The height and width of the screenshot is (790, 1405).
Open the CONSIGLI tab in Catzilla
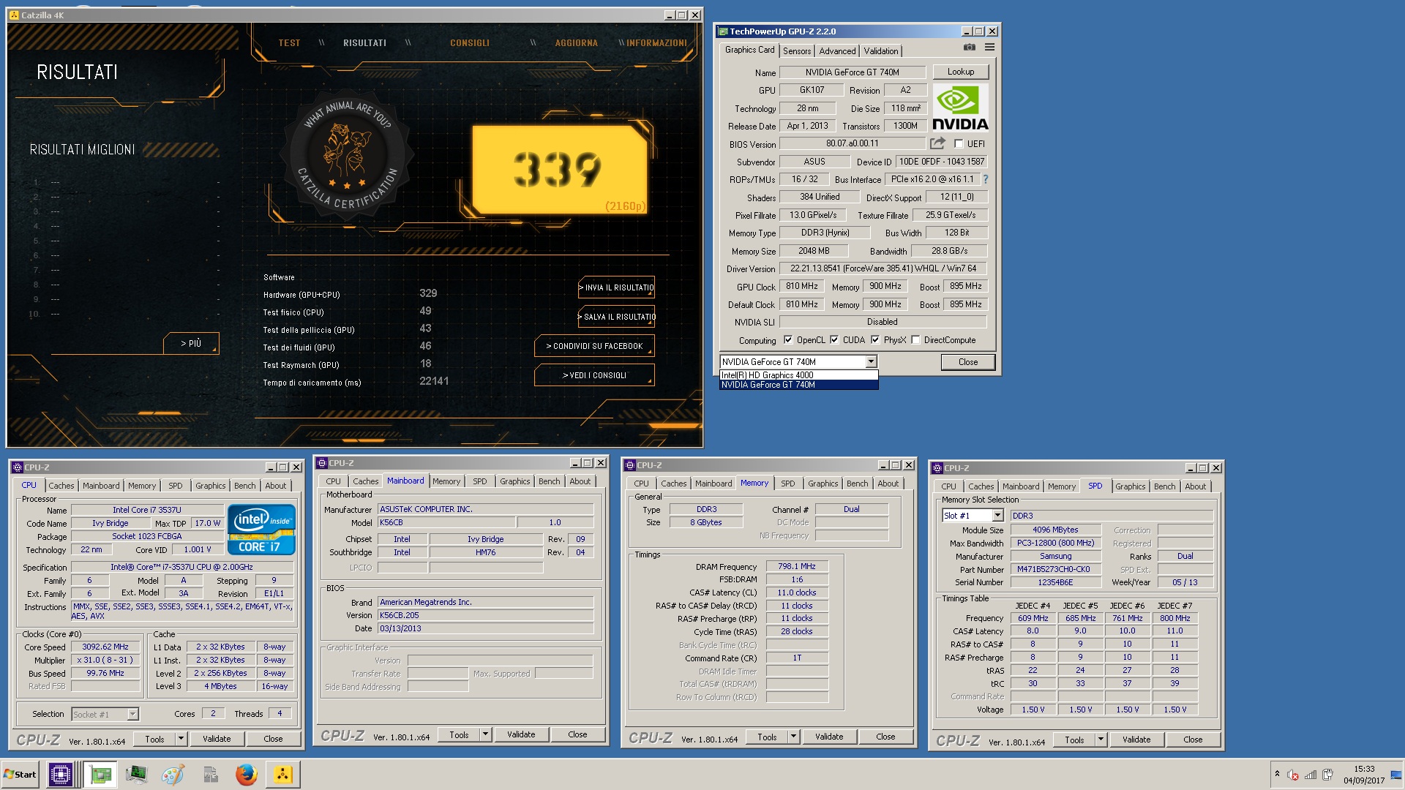click(x=470, y=43)
